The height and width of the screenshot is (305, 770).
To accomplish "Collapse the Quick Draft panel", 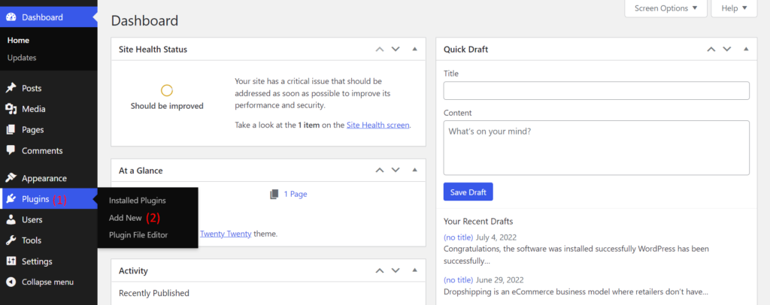I will click(x=746, y=49).
